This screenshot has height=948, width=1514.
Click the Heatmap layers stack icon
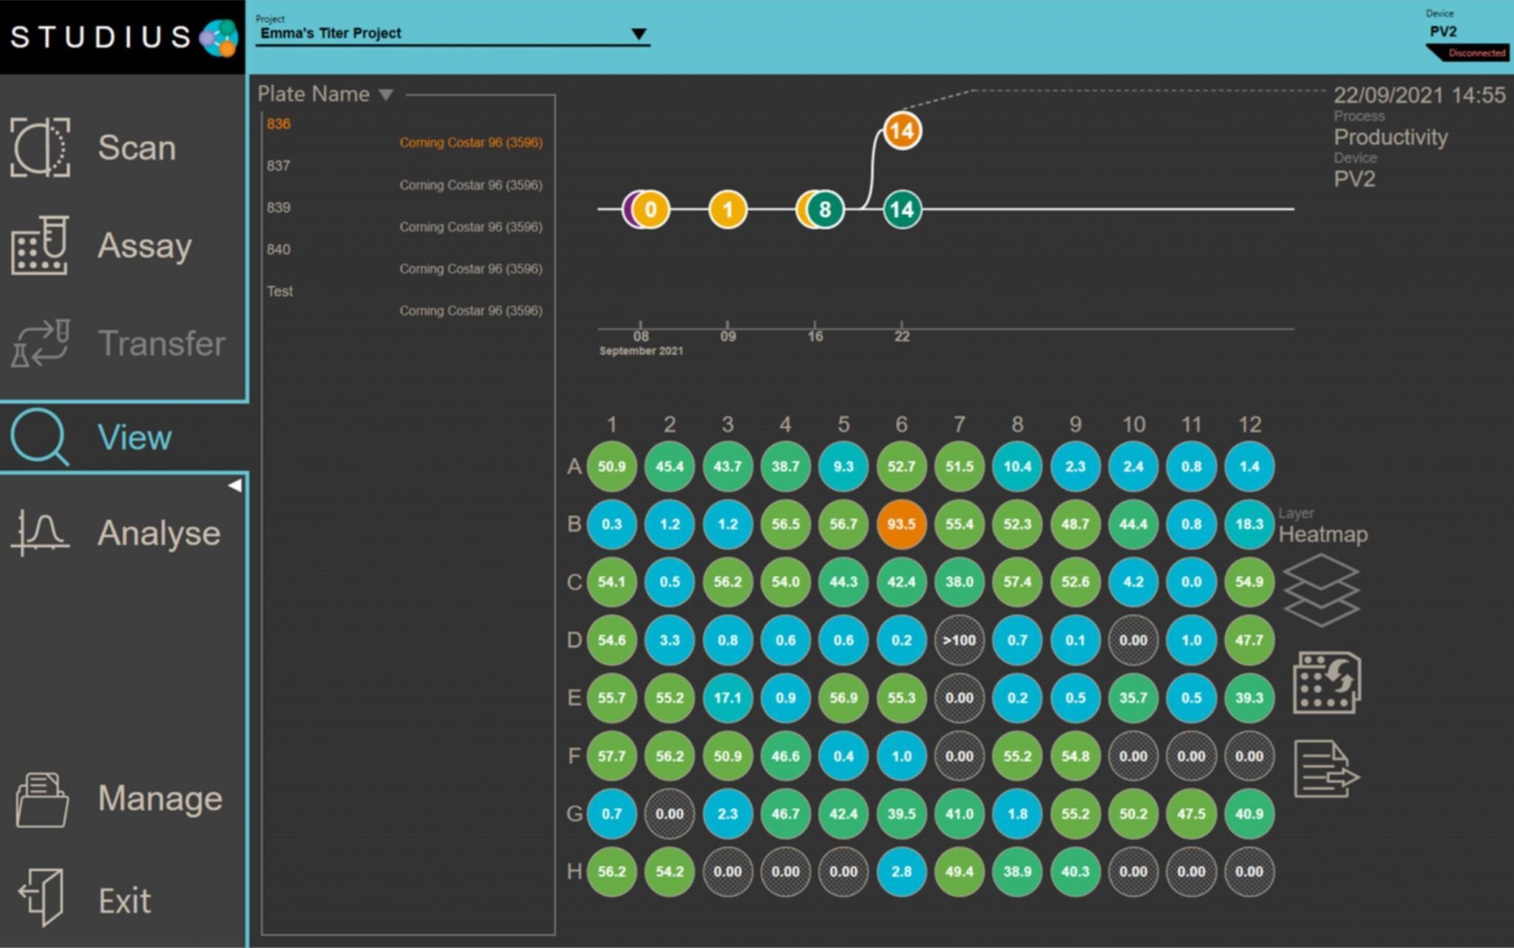tap(1320, 589)
